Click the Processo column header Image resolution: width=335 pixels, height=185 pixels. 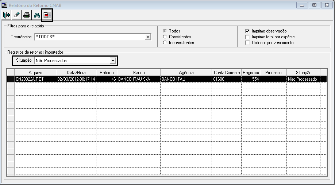(273, 73)
